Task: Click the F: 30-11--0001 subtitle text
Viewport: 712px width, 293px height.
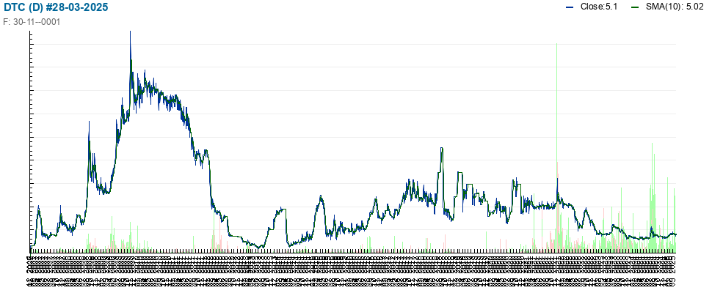Action: (x=32, y=22)
